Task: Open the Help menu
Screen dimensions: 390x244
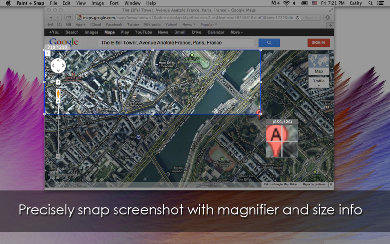Action: pyautogui.click(x=151, y=3)
